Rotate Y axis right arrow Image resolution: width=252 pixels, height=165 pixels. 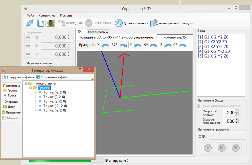(x=154, y=45)
